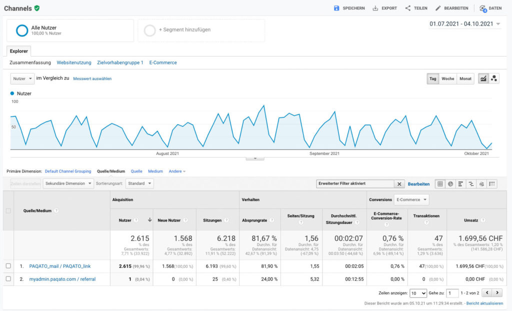Switch to motion chart view icon
Screen dimensions: 512x311
point(494,78)
